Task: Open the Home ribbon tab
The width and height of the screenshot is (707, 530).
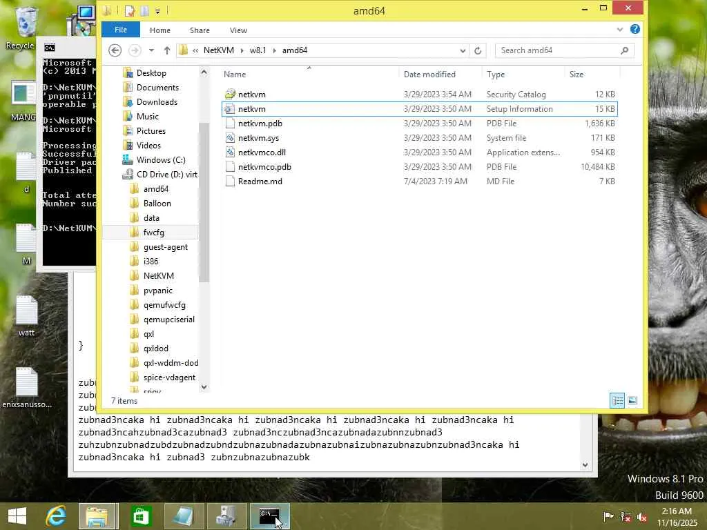Action: click(x=160, y=30)
